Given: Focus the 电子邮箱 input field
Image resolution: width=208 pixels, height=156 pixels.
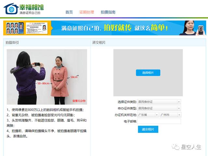Looking at the screenshot, I should tap(159, 121).
